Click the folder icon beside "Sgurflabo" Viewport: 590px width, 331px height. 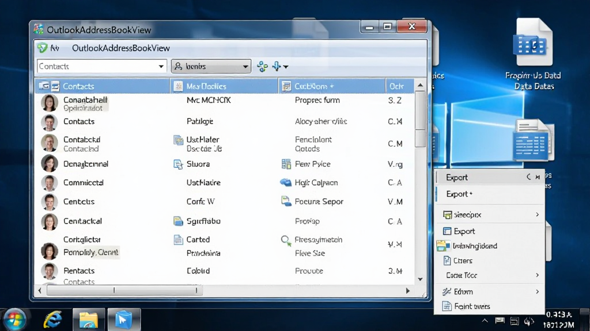click(178, 221)
